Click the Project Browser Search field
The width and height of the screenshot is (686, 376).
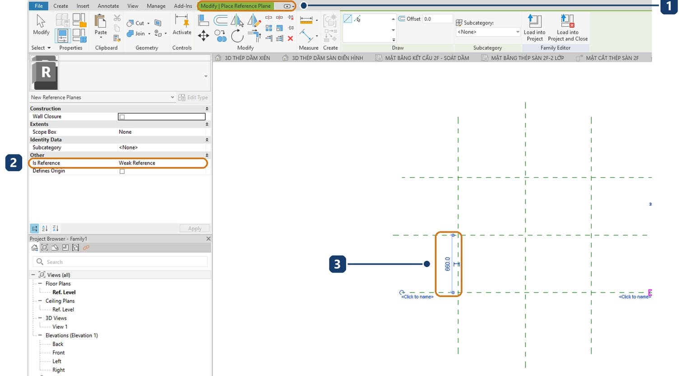tap(120, 262)
